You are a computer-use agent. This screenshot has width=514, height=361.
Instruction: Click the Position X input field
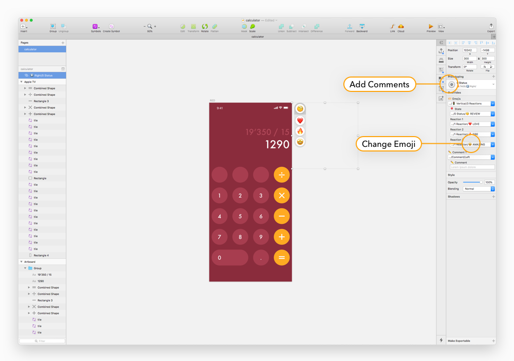(x=470, y=50)
